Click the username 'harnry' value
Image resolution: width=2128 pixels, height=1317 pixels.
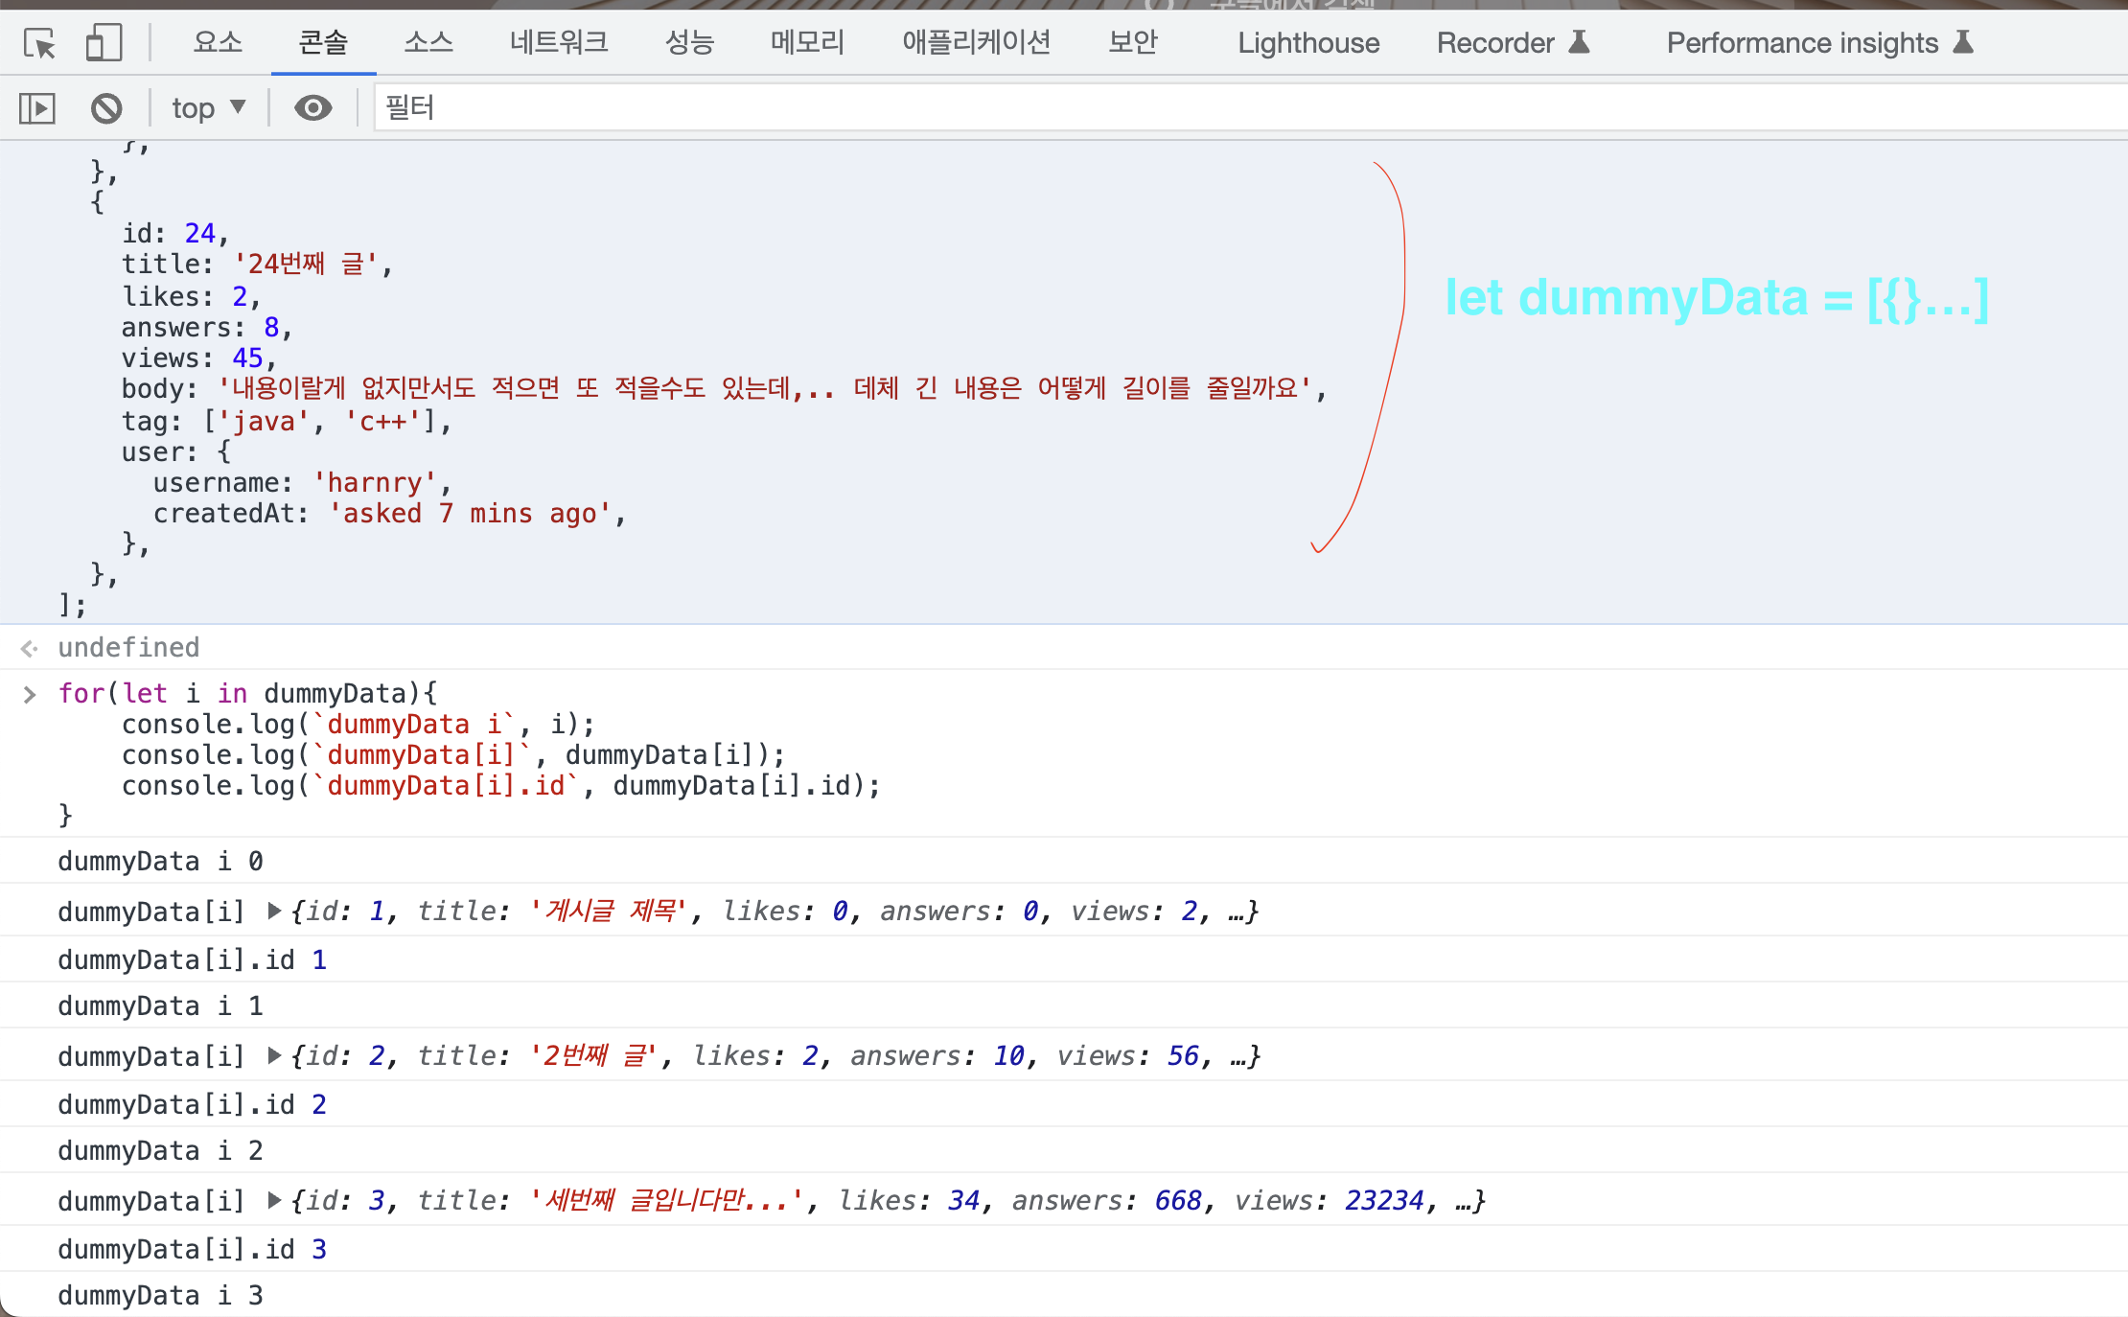click(375, 482)
